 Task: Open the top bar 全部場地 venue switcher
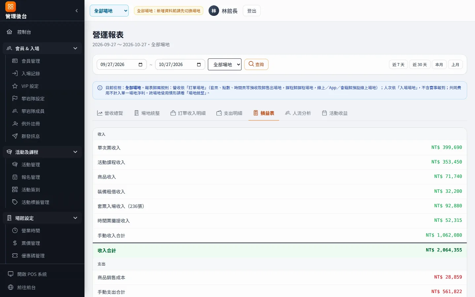point(109,11)
